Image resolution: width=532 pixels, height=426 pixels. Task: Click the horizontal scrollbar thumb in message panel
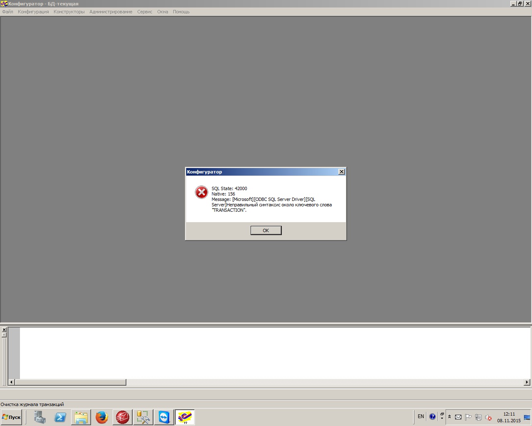(x=70, y=382)
